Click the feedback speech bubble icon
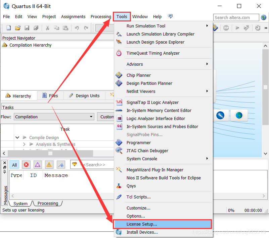Viewport: 269px width, 238px height. click(170, 16)
